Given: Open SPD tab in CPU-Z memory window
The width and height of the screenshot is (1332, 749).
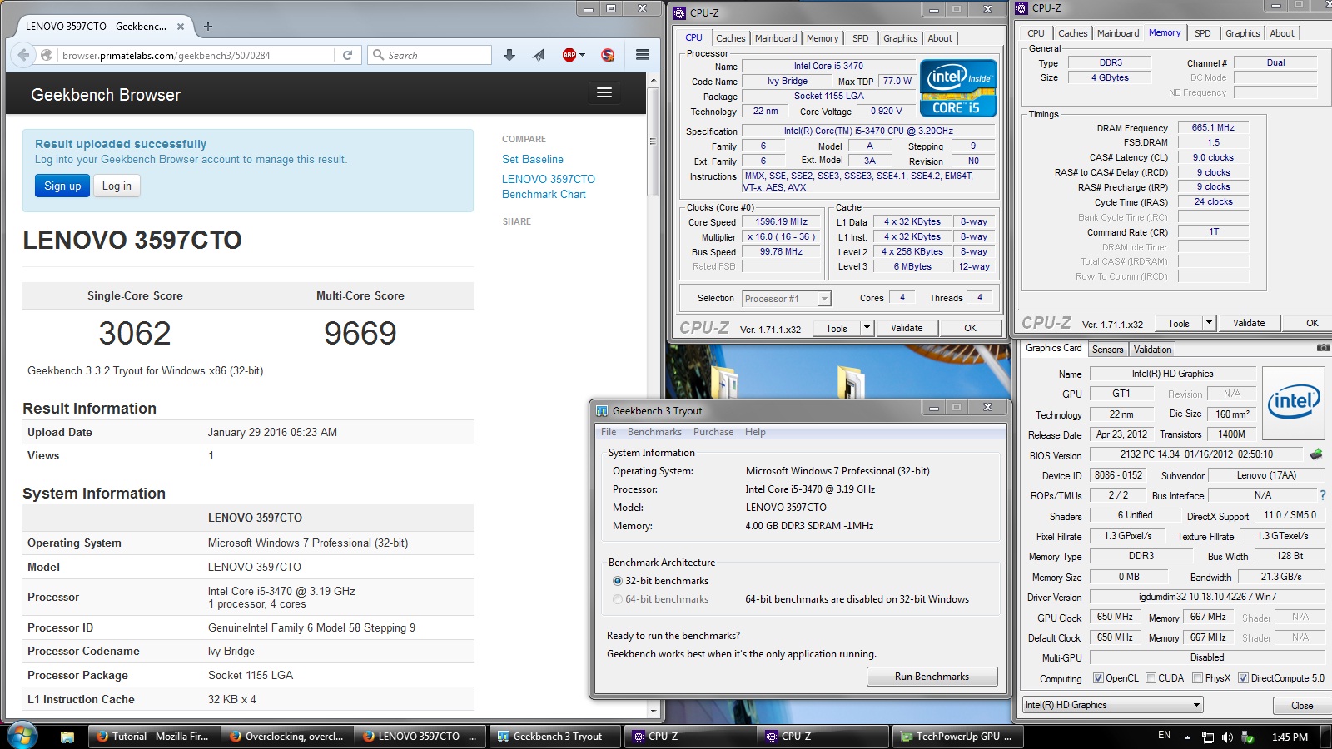Looking at the screenshot, I should (x=1203, y=33).
